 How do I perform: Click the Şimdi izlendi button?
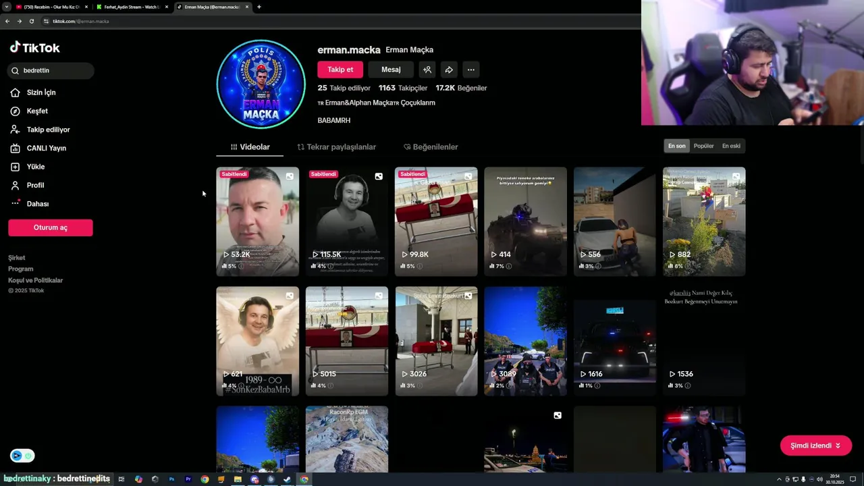[815, 446]
